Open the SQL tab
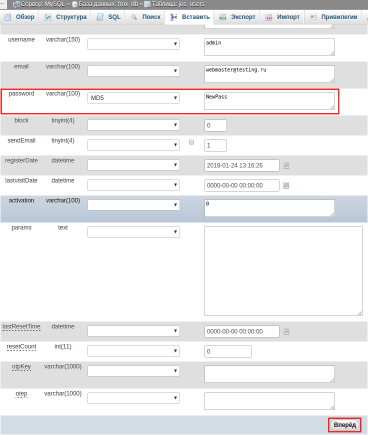The image size is (368, 435). click(x=108, y=17)
